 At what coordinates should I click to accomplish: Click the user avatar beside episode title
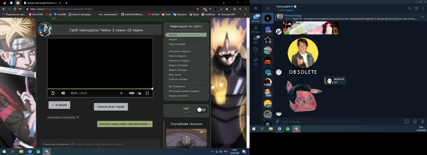(45, 30)
